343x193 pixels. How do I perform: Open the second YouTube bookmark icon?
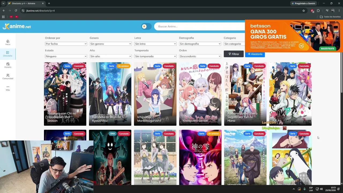(x=16, y=17)
